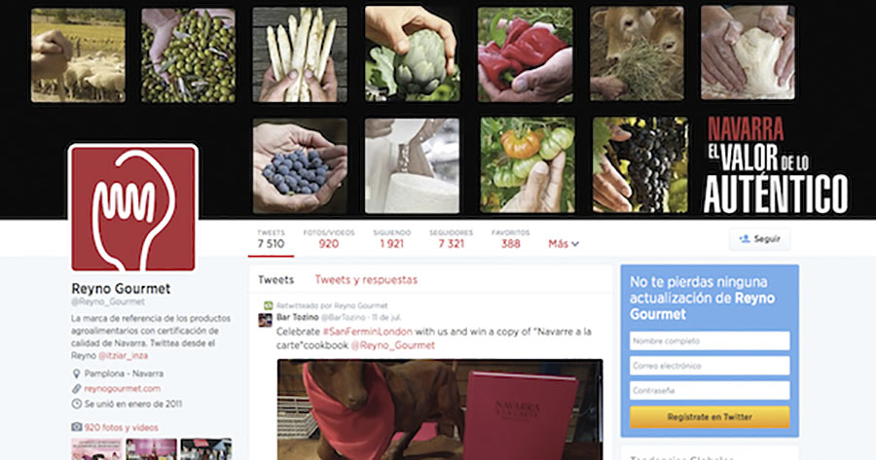Viewport: 876px width, 460px height.
Task: Expand the Más dropdown menu
Action: [x=564, y=244]
